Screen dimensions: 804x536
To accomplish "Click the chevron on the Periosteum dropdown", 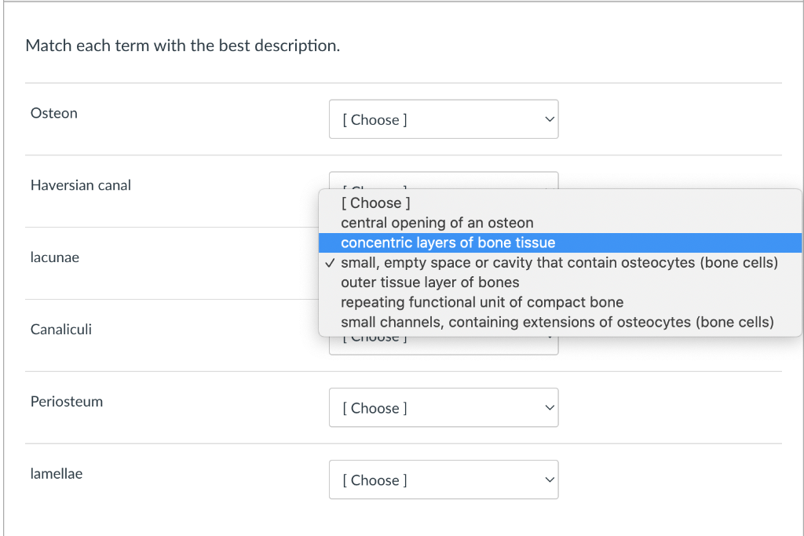I will [550, 407].
